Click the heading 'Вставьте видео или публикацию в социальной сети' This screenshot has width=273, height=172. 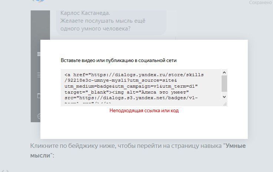(119, 61)
